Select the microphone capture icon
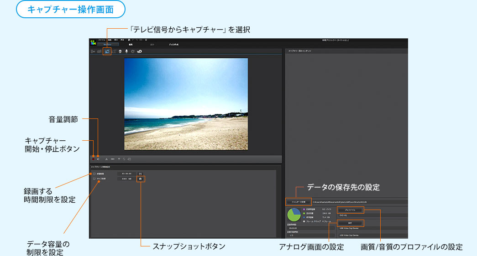477x256 pixels. 126,51
